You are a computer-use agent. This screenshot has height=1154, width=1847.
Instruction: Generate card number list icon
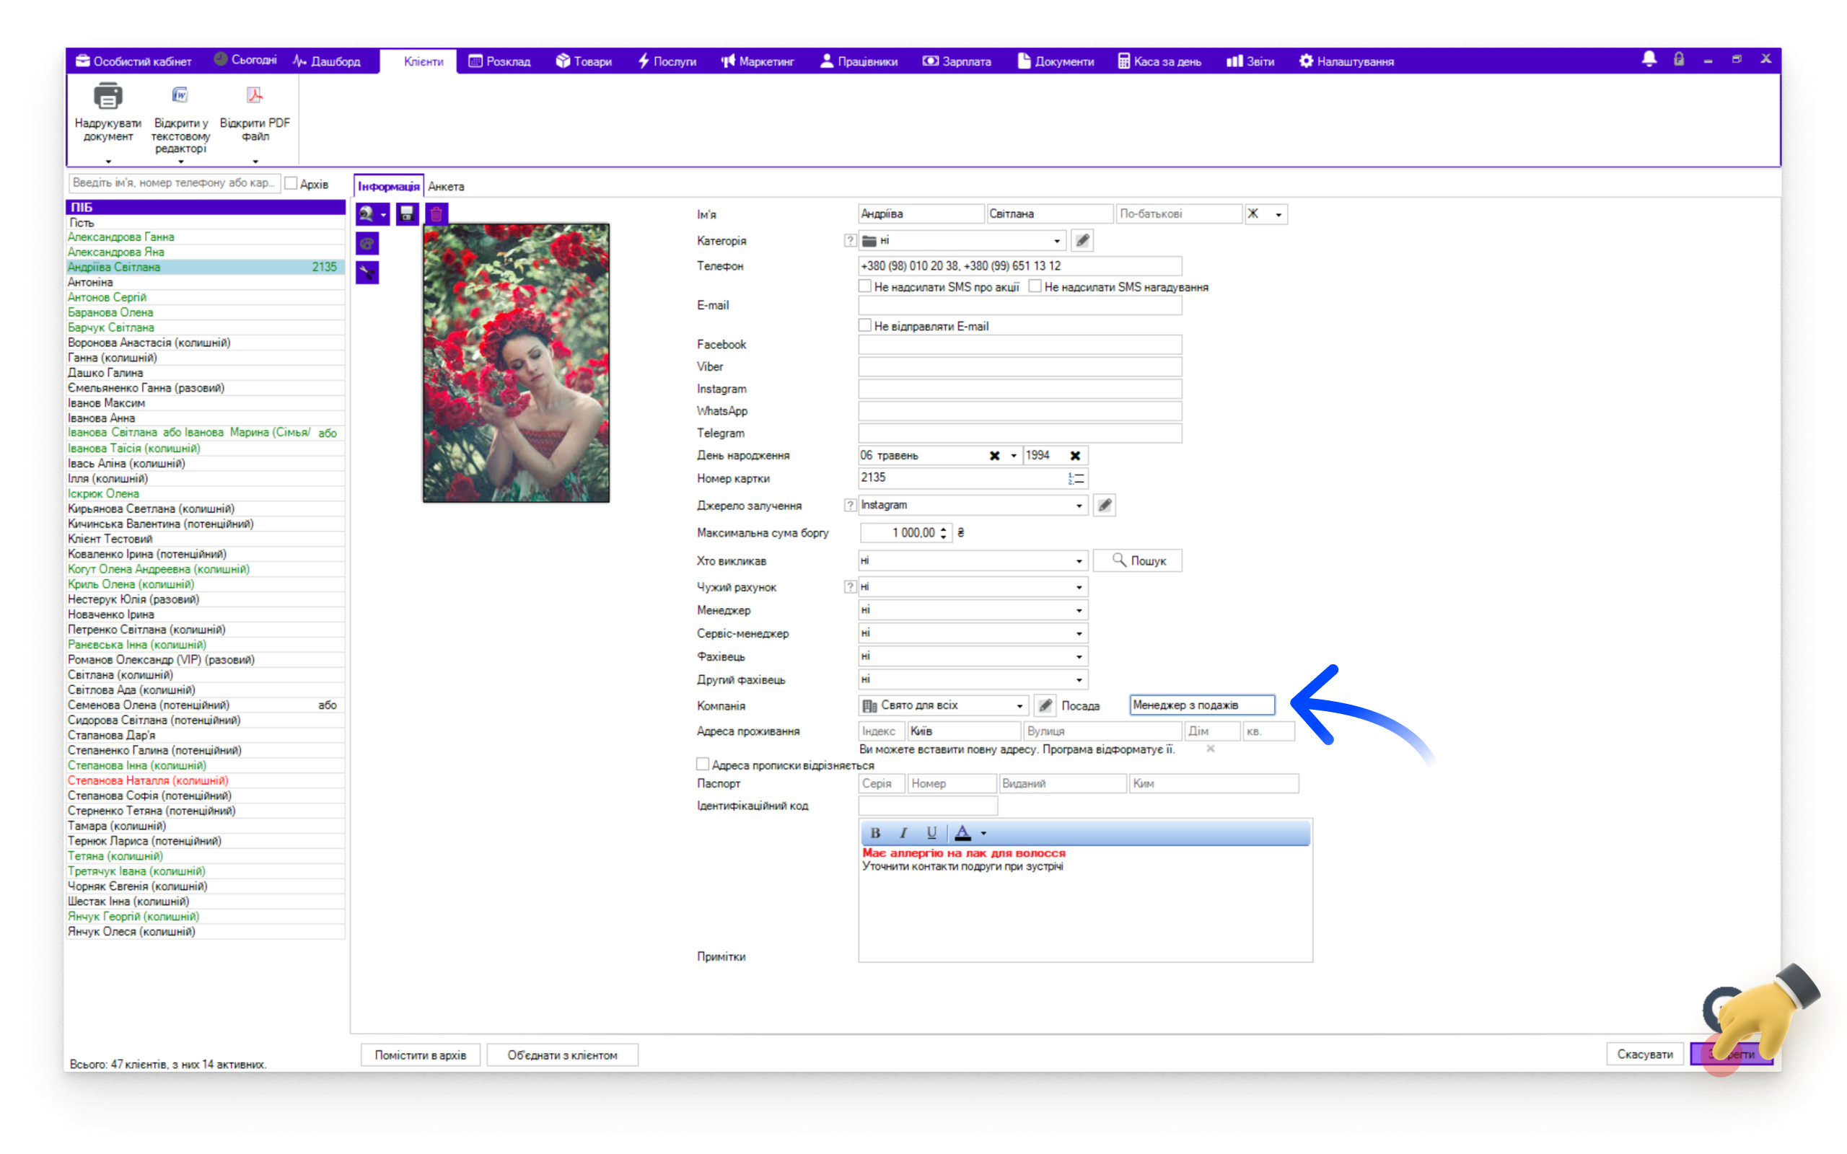pyautogui.click(x=1076, y=478)
